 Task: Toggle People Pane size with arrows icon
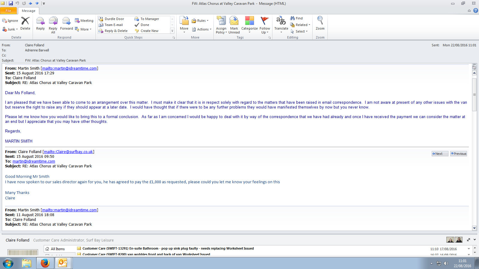click(469, 240)
